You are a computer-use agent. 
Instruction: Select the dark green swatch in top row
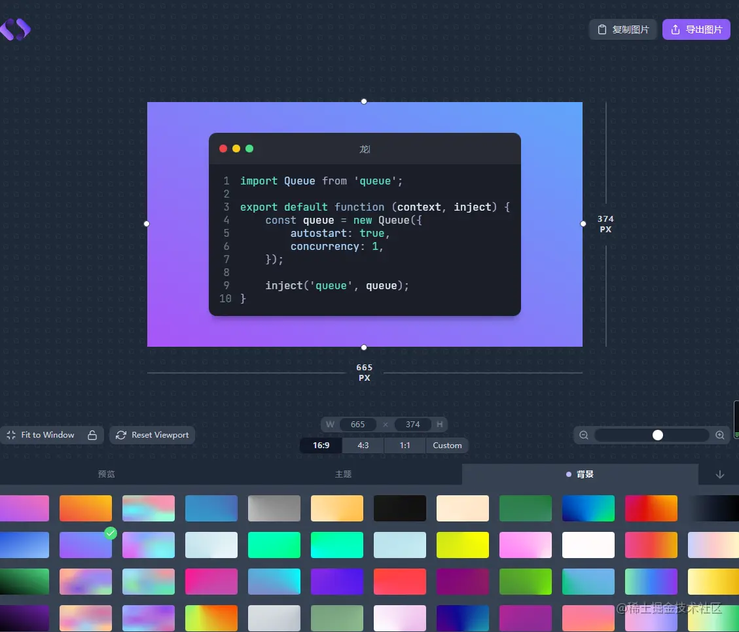pyautogui.click(x=526, y=508)
